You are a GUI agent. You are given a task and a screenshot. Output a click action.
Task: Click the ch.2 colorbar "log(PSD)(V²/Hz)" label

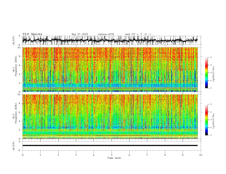point(214,121)
